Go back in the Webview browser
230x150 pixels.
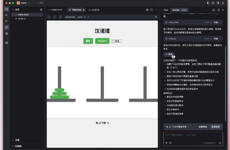click(49, 17)
